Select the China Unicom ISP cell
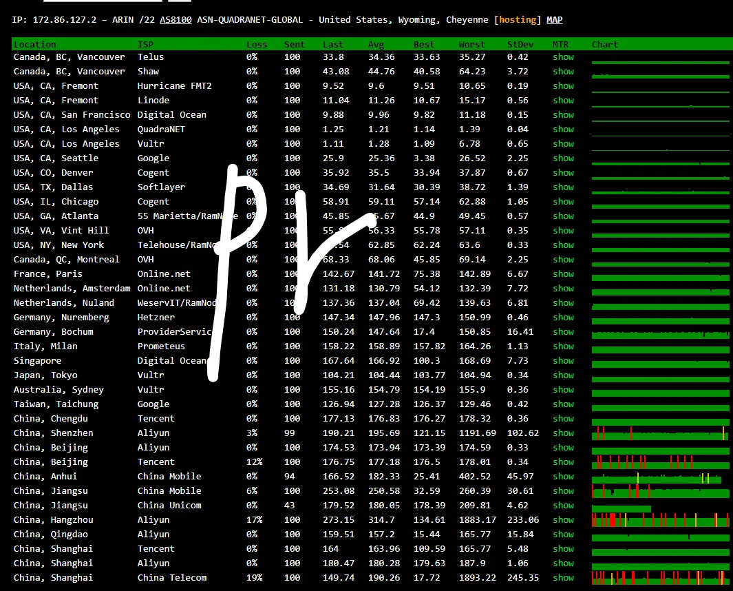Image resolution: width=733 pixels, height=591 pixels. point(169,506)
